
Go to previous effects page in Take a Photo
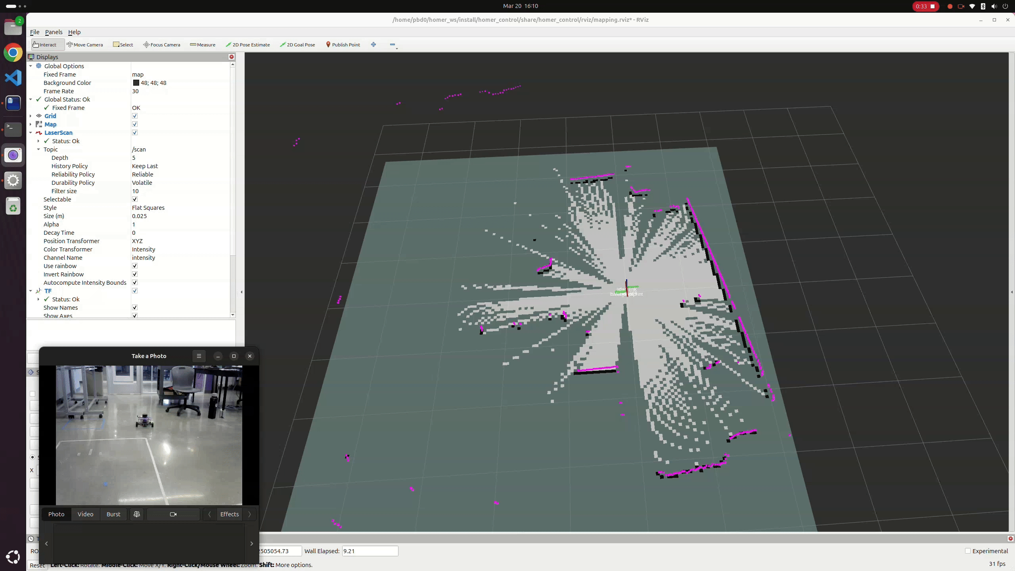[x=209, y=514]
